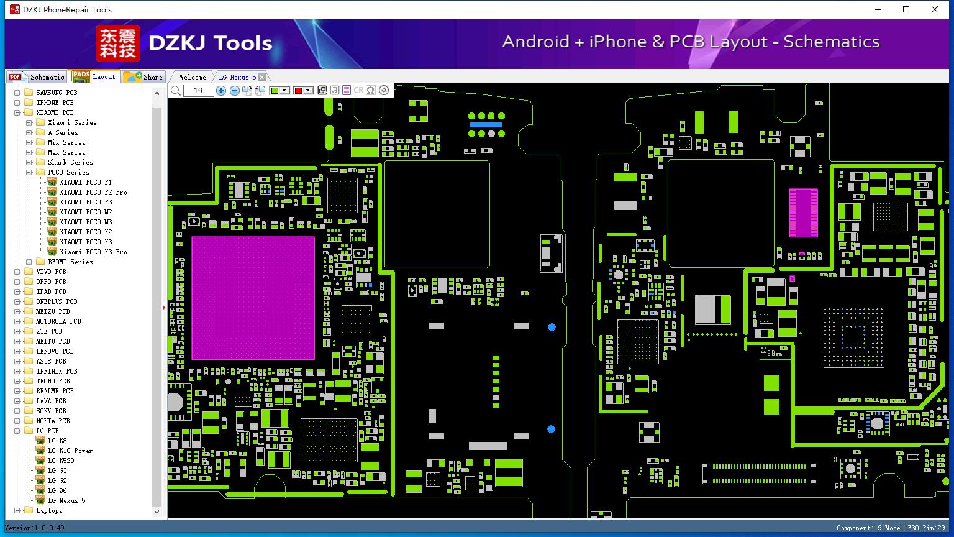Expand the REDMI Series subfolder
This screenshot has width=954, height=537.
pyautogui.click(x=29, y=262)
